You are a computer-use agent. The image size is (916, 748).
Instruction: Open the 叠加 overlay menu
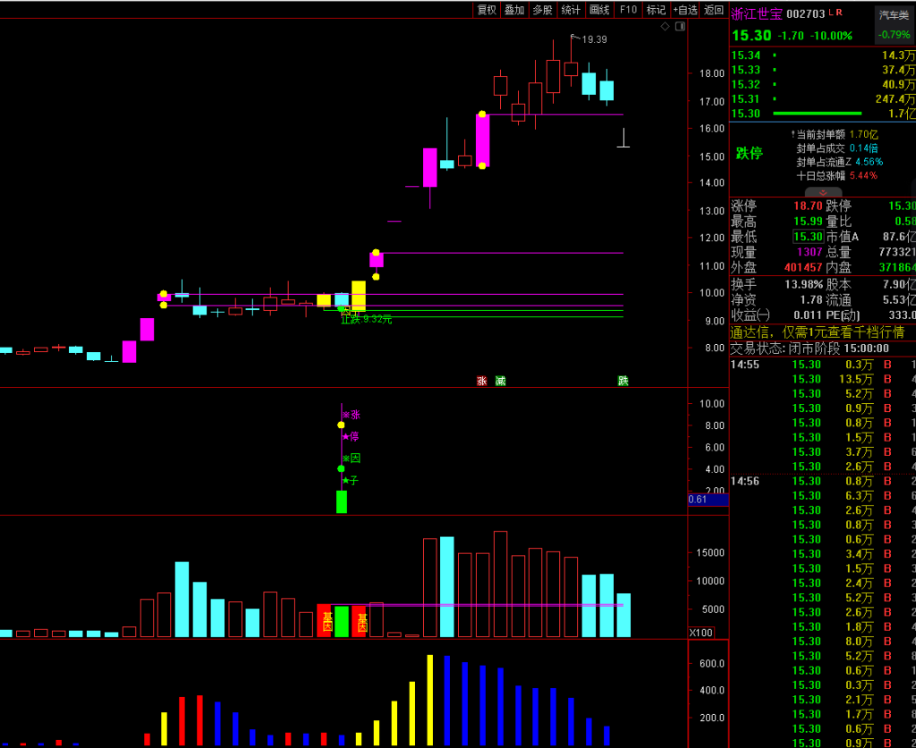[514, 10]
